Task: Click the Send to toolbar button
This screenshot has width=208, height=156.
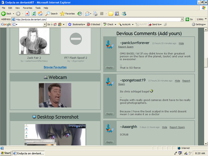Action: (x=155, y=24)
